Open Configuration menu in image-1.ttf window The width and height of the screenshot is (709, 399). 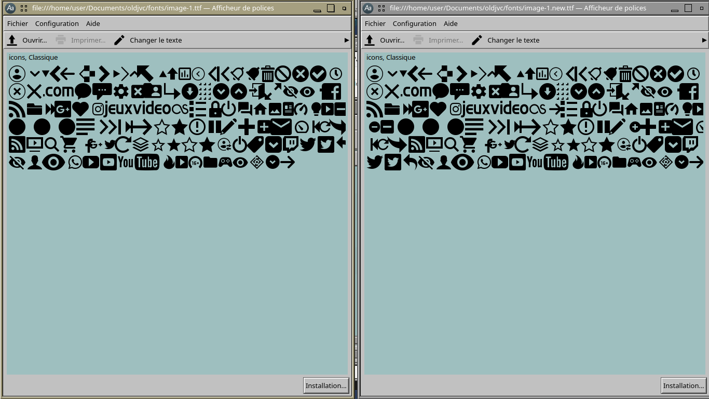[x=57, y=23]
